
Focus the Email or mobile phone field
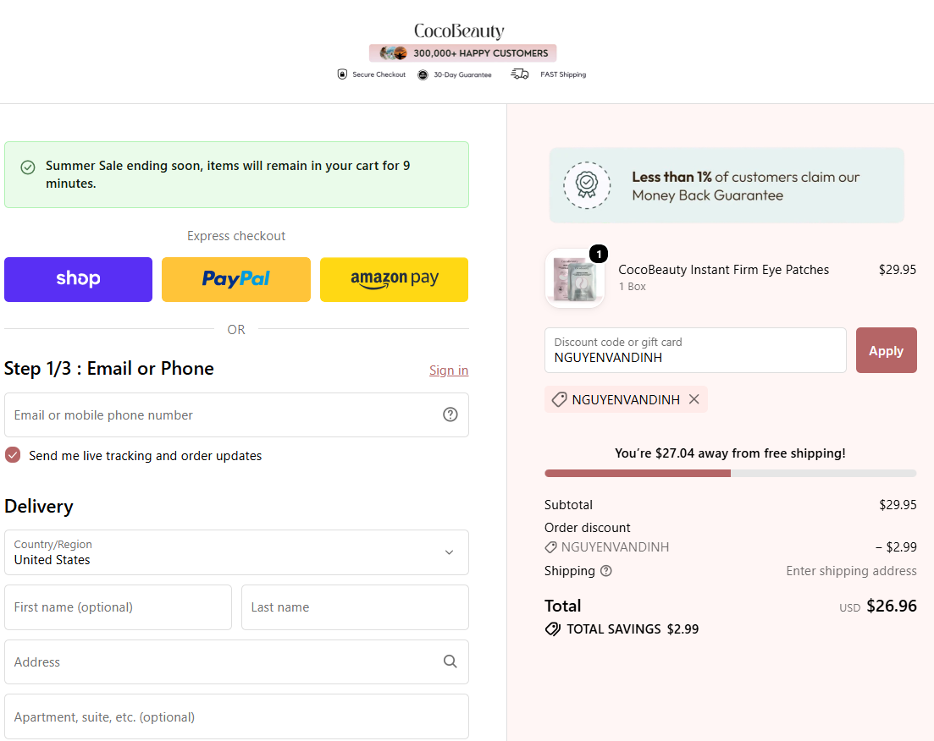(x=236, y=414)
